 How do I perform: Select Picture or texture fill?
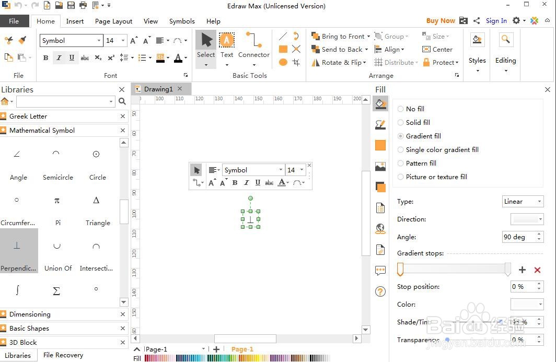tap(432, 177)
